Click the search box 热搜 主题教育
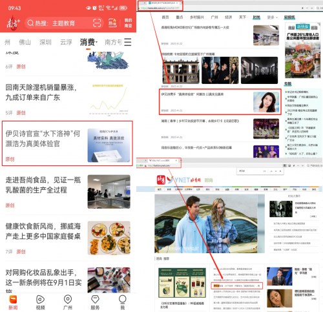323x312 pixels. click(x=64, y=23)
